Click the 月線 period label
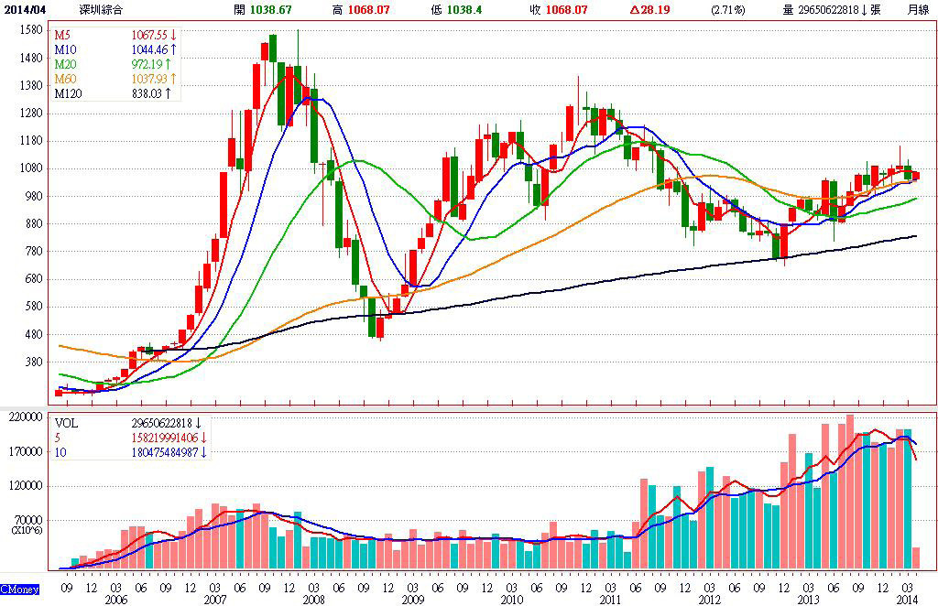Viewport: 938px width, 606px height. point(918,10)
